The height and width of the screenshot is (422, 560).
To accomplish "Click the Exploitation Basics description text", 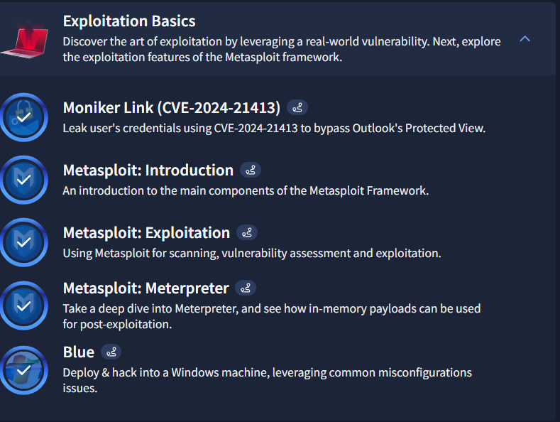I will 281,50.
